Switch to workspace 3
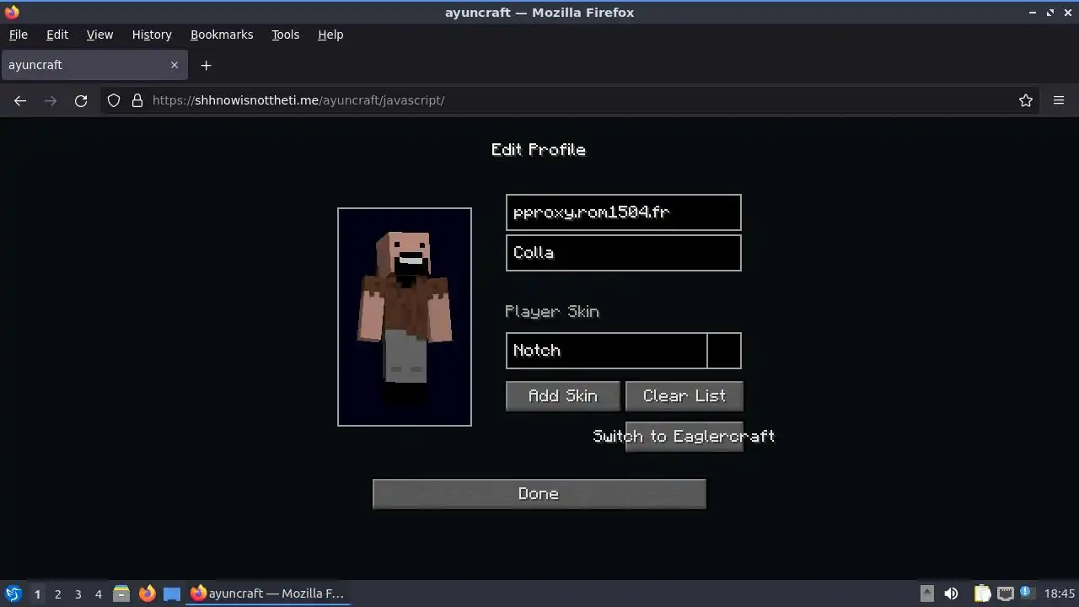 78,594
